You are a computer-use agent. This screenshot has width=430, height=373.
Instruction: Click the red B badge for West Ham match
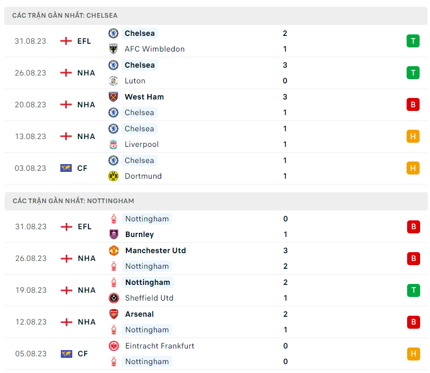point(413,105)
